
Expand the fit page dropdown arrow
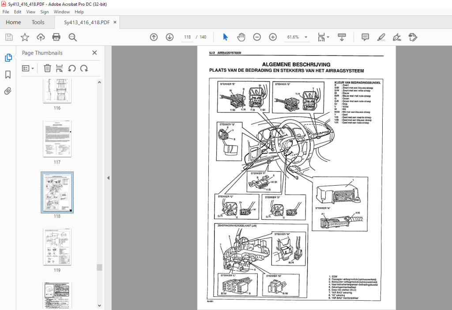(328, 37)
